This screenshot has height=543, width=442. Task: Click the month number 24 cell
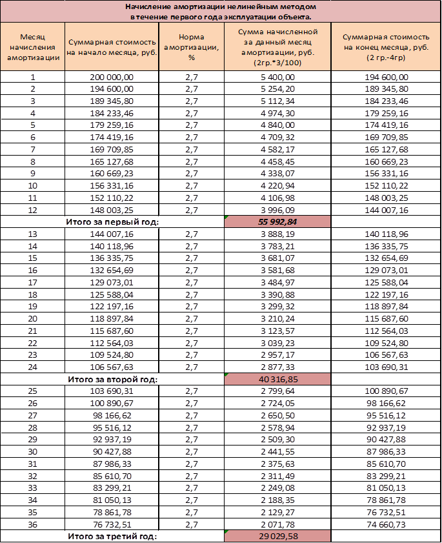pos(32,367)
